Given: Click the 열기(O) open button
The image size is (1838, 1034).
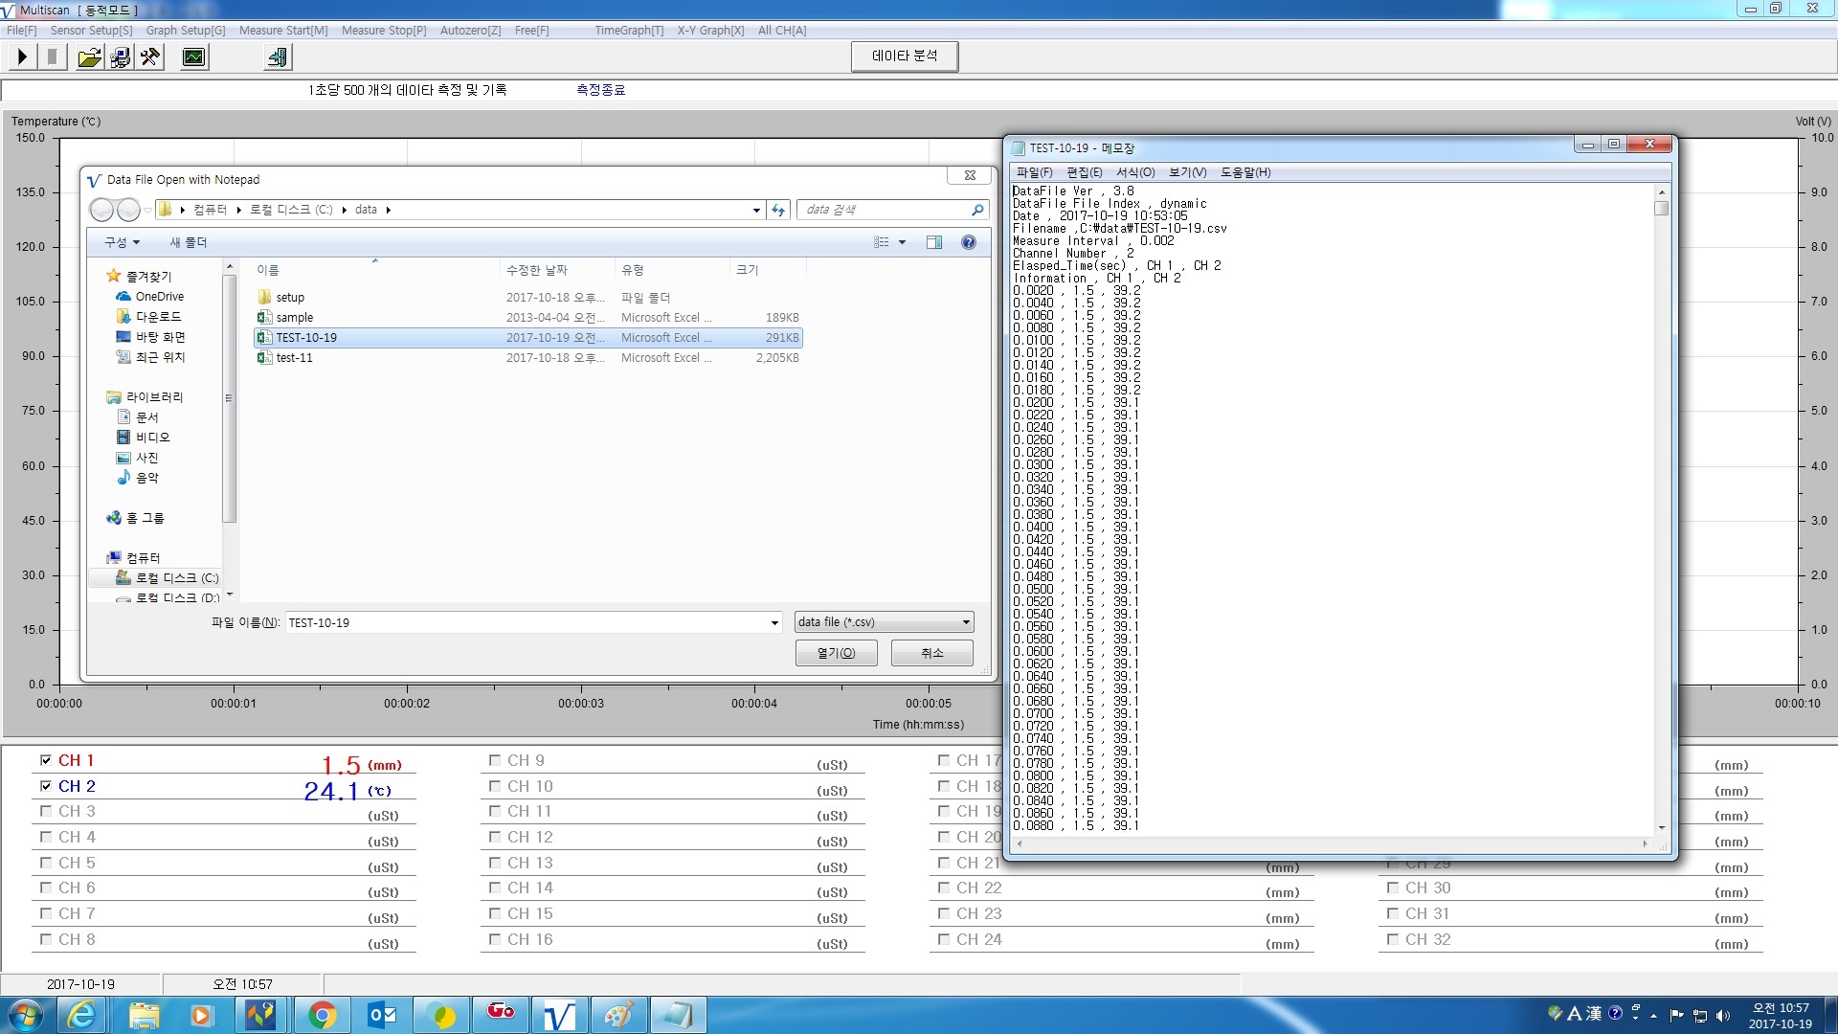Looking at the screenshot, I should pos(836,653).
